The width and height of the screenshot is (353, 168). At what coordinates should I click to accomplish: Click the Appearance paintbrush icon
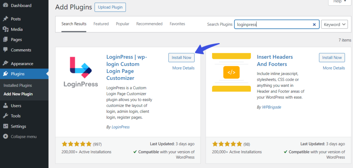6,64
